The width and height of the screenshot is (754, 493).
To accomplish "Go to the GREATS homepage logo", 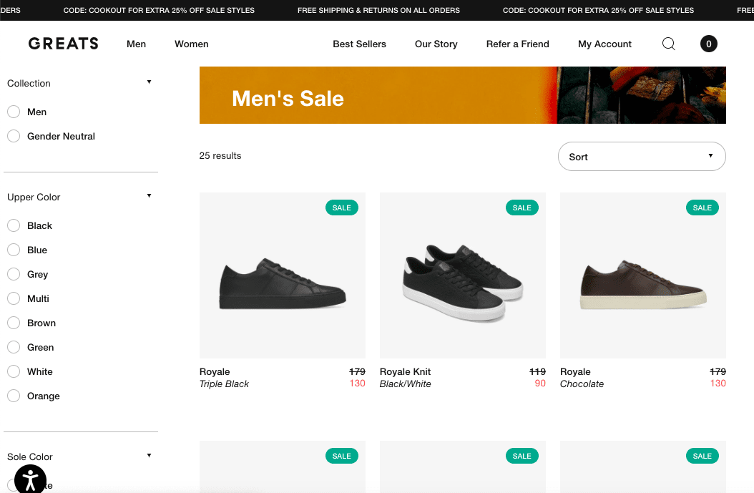I will 63,44.
